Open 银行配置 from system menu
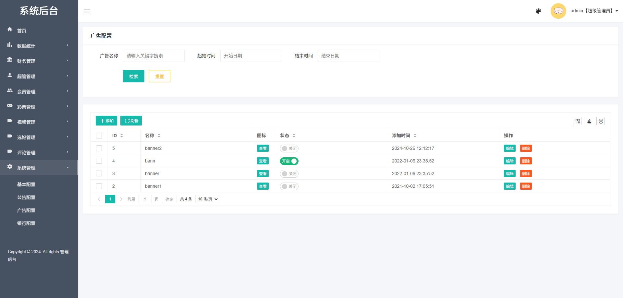 [26, 223]
